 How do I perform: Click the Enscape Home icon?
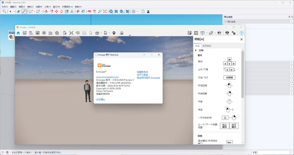18,33
